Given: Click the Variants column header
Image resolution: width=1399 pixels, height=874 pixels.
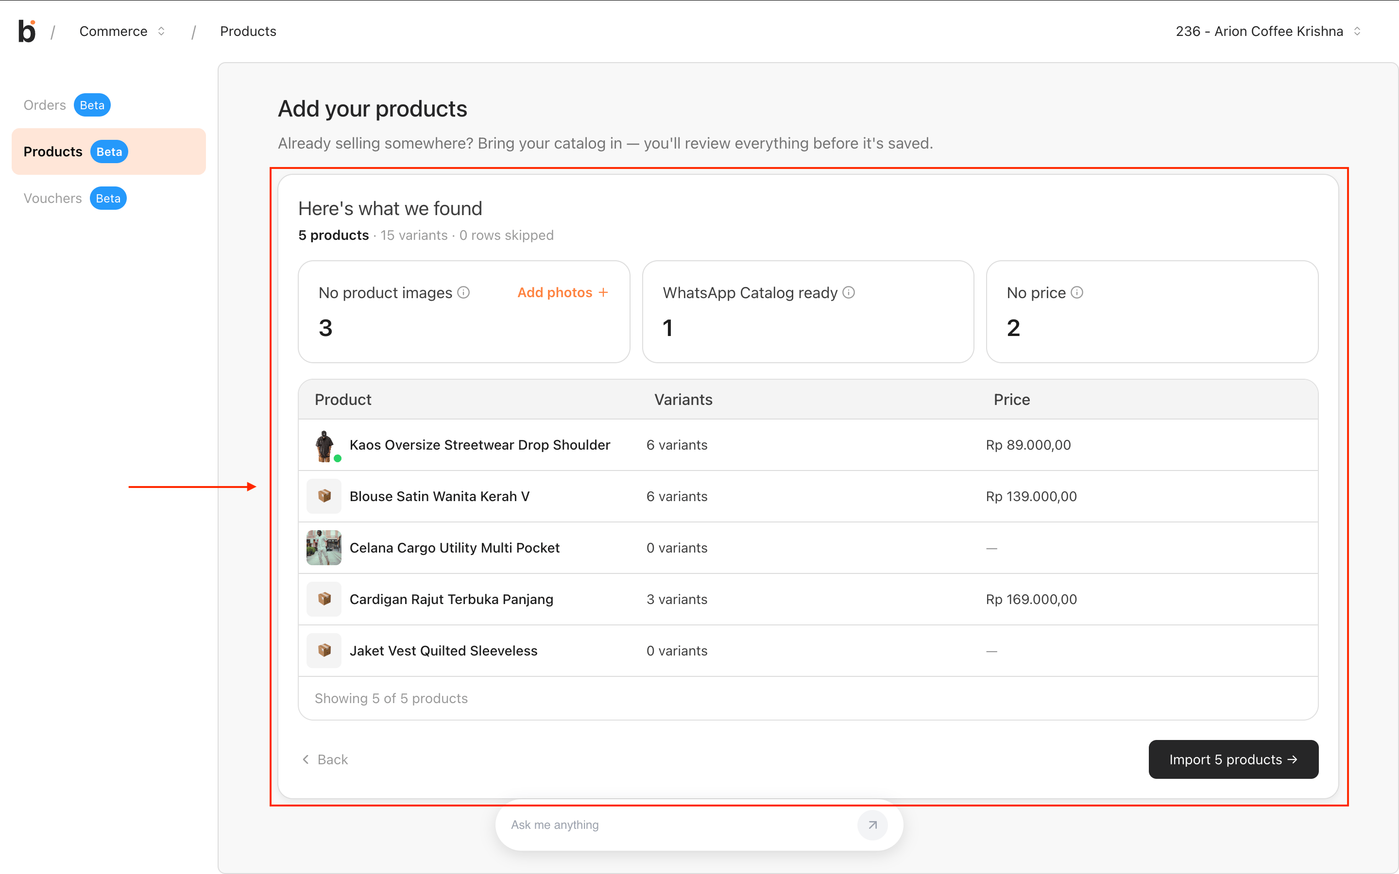Looking at the screenshot, I should [x=683, y=400].
